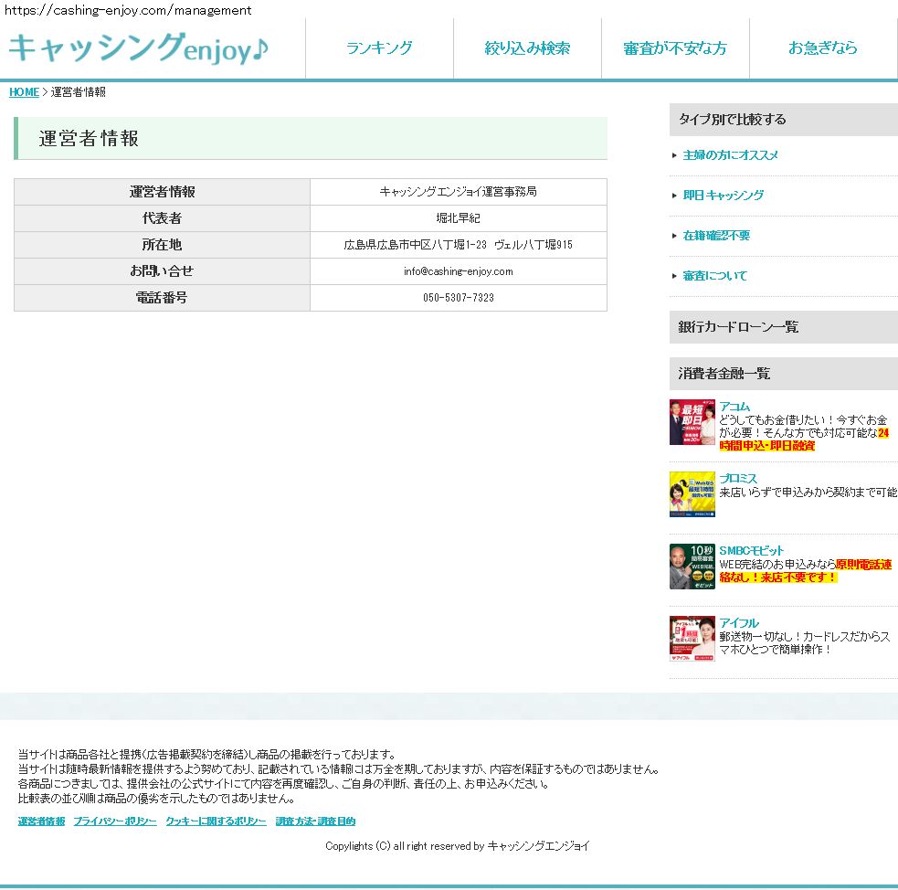Image resolution: width=898 pixels, height=890 pixels.
Task: Click the 在籍確認不要 sidebar link
Action: (x=716, y=236)
